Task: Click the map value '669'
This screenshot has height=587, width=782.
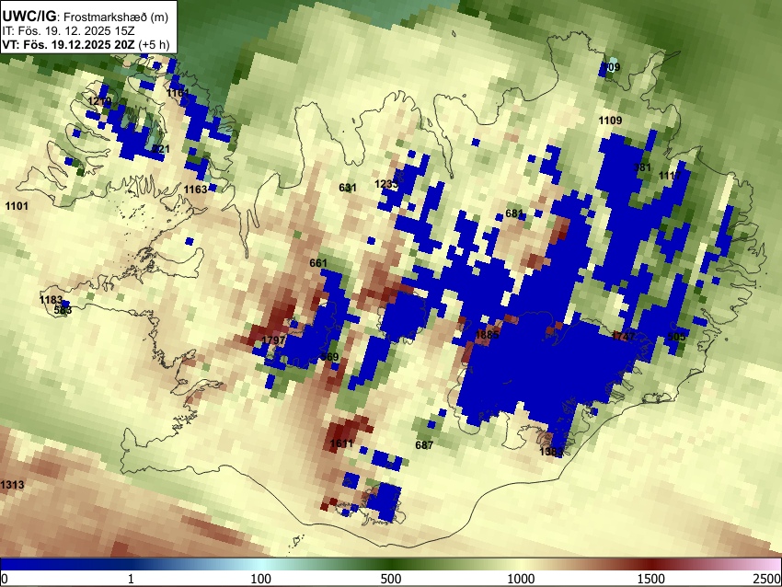Action: tap(329, 357)
